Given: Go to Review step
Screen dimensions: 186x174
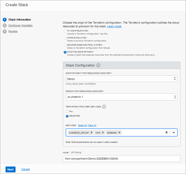Looking at the screenshot, I should pos(13,31).
